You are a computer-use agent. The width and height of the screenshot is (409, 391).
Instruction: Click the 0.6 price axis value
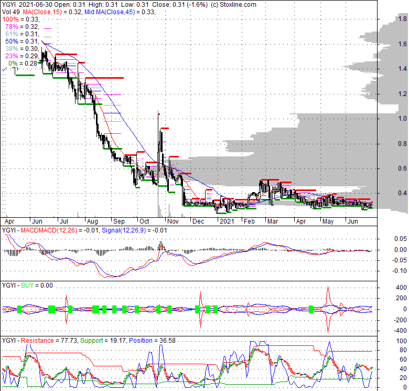pyautogui.click(x=403, y=168)
